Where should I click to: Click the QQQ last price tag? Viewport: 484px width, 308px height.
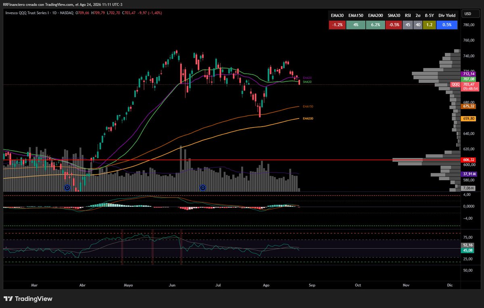click(x=455, y=84)
